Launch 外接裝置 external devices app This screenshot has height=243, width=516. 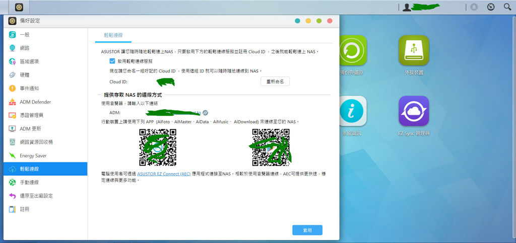pos(414,50)
